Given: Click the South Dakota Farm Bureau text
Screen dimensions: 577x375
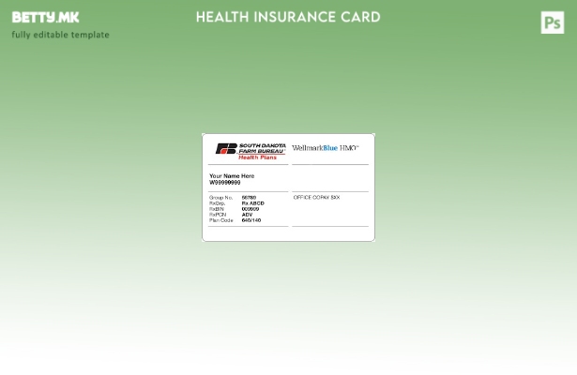Looking at the screenshot, I should [x=263, y=148].
